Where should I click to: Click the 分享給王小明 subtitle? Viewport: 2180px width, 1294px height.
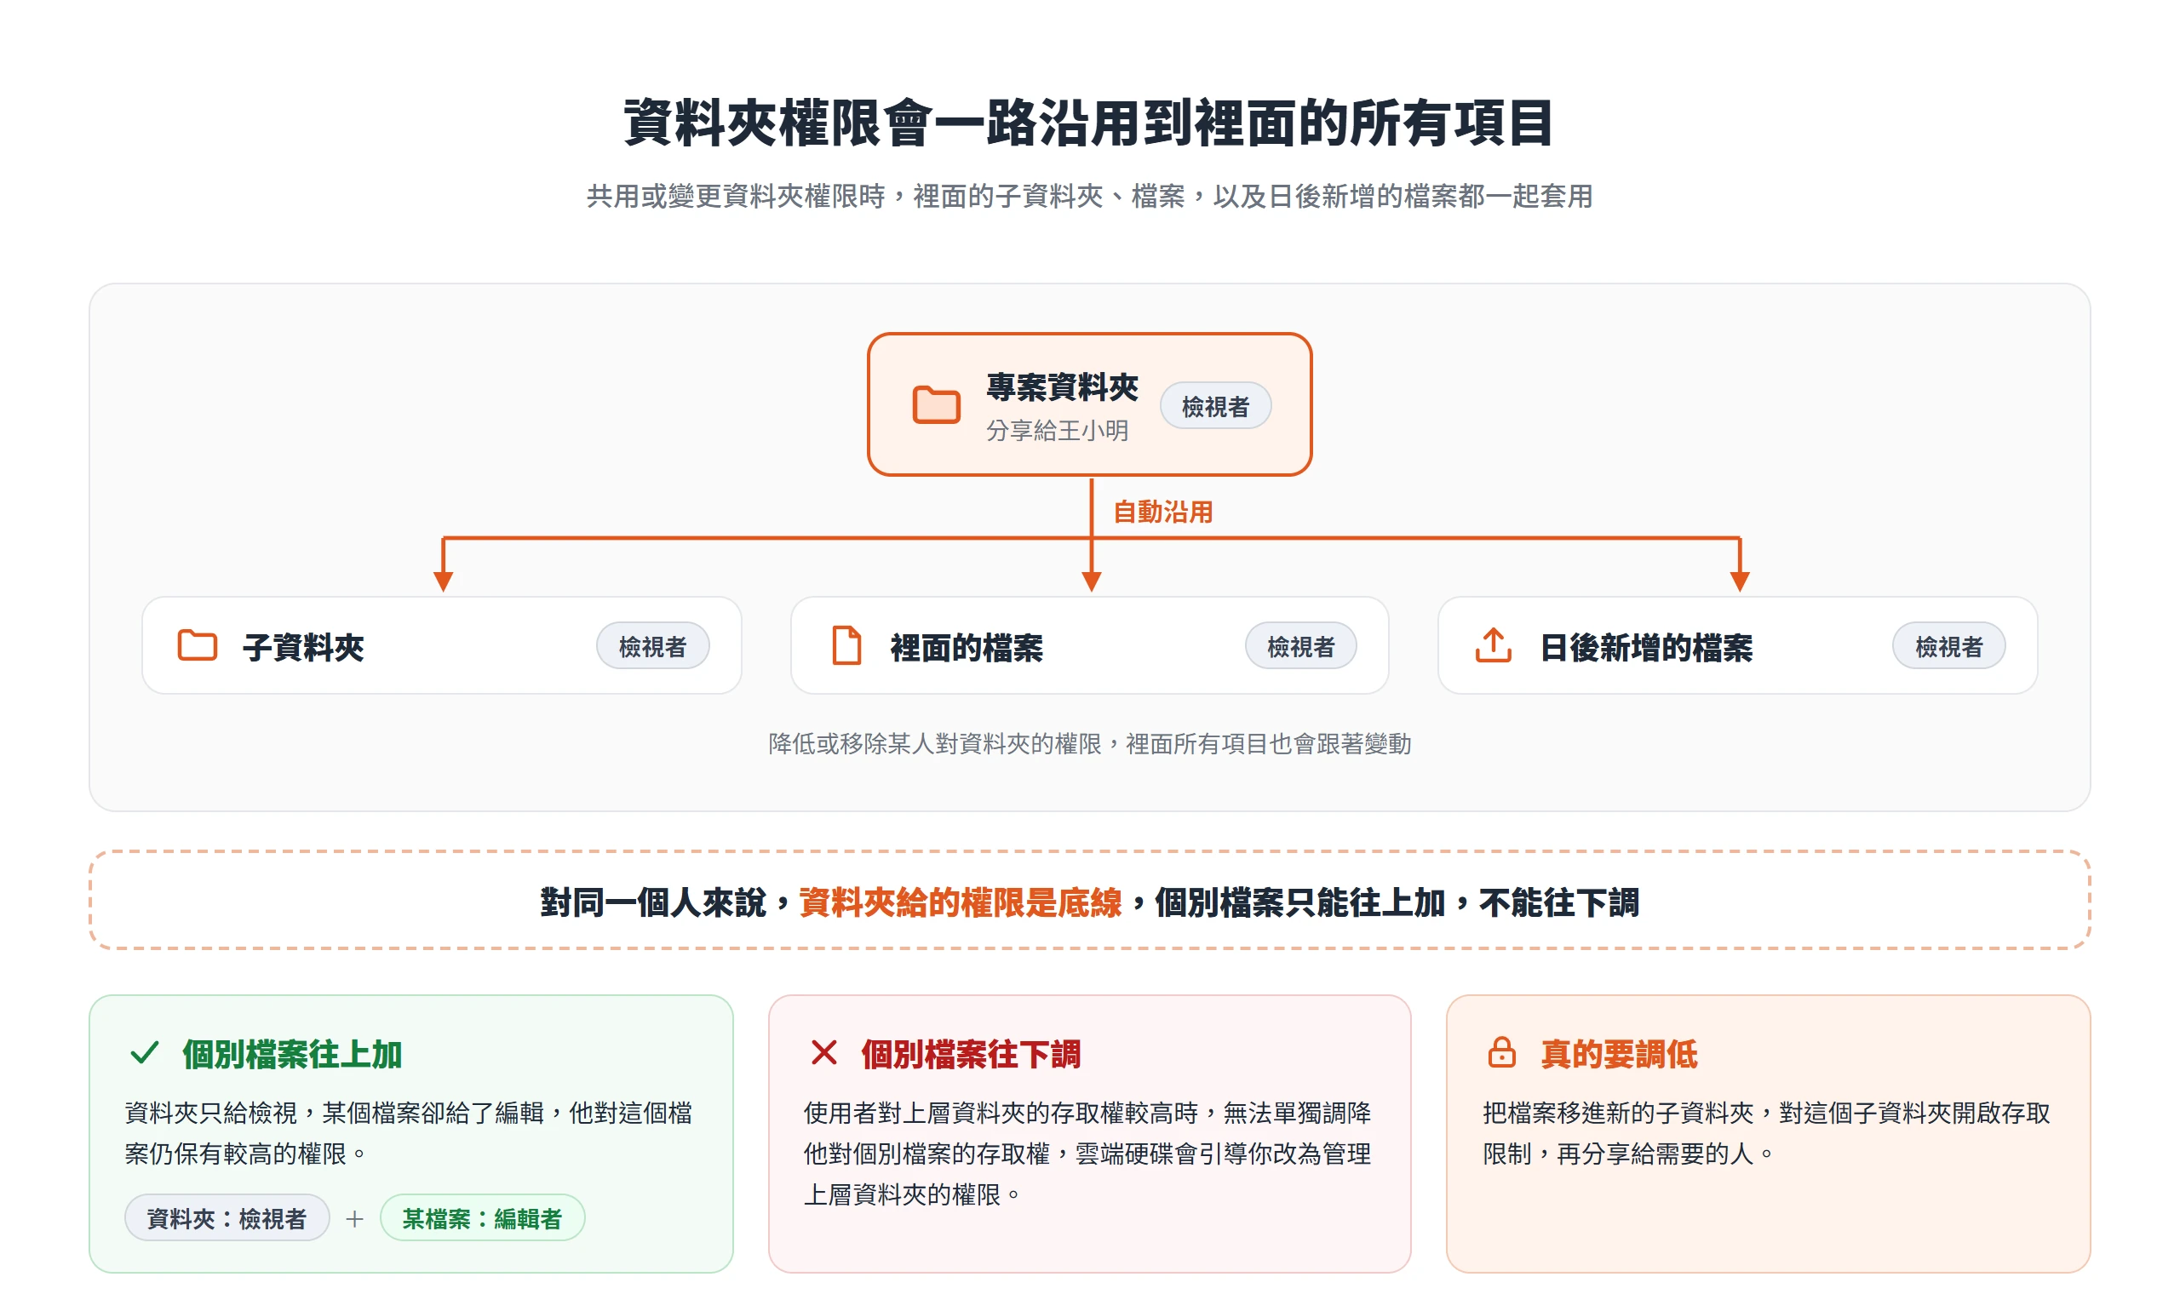(1057, 430)
